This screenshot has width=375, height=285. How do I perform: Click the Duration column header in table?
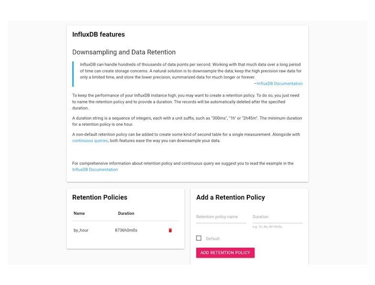(126, 213)
